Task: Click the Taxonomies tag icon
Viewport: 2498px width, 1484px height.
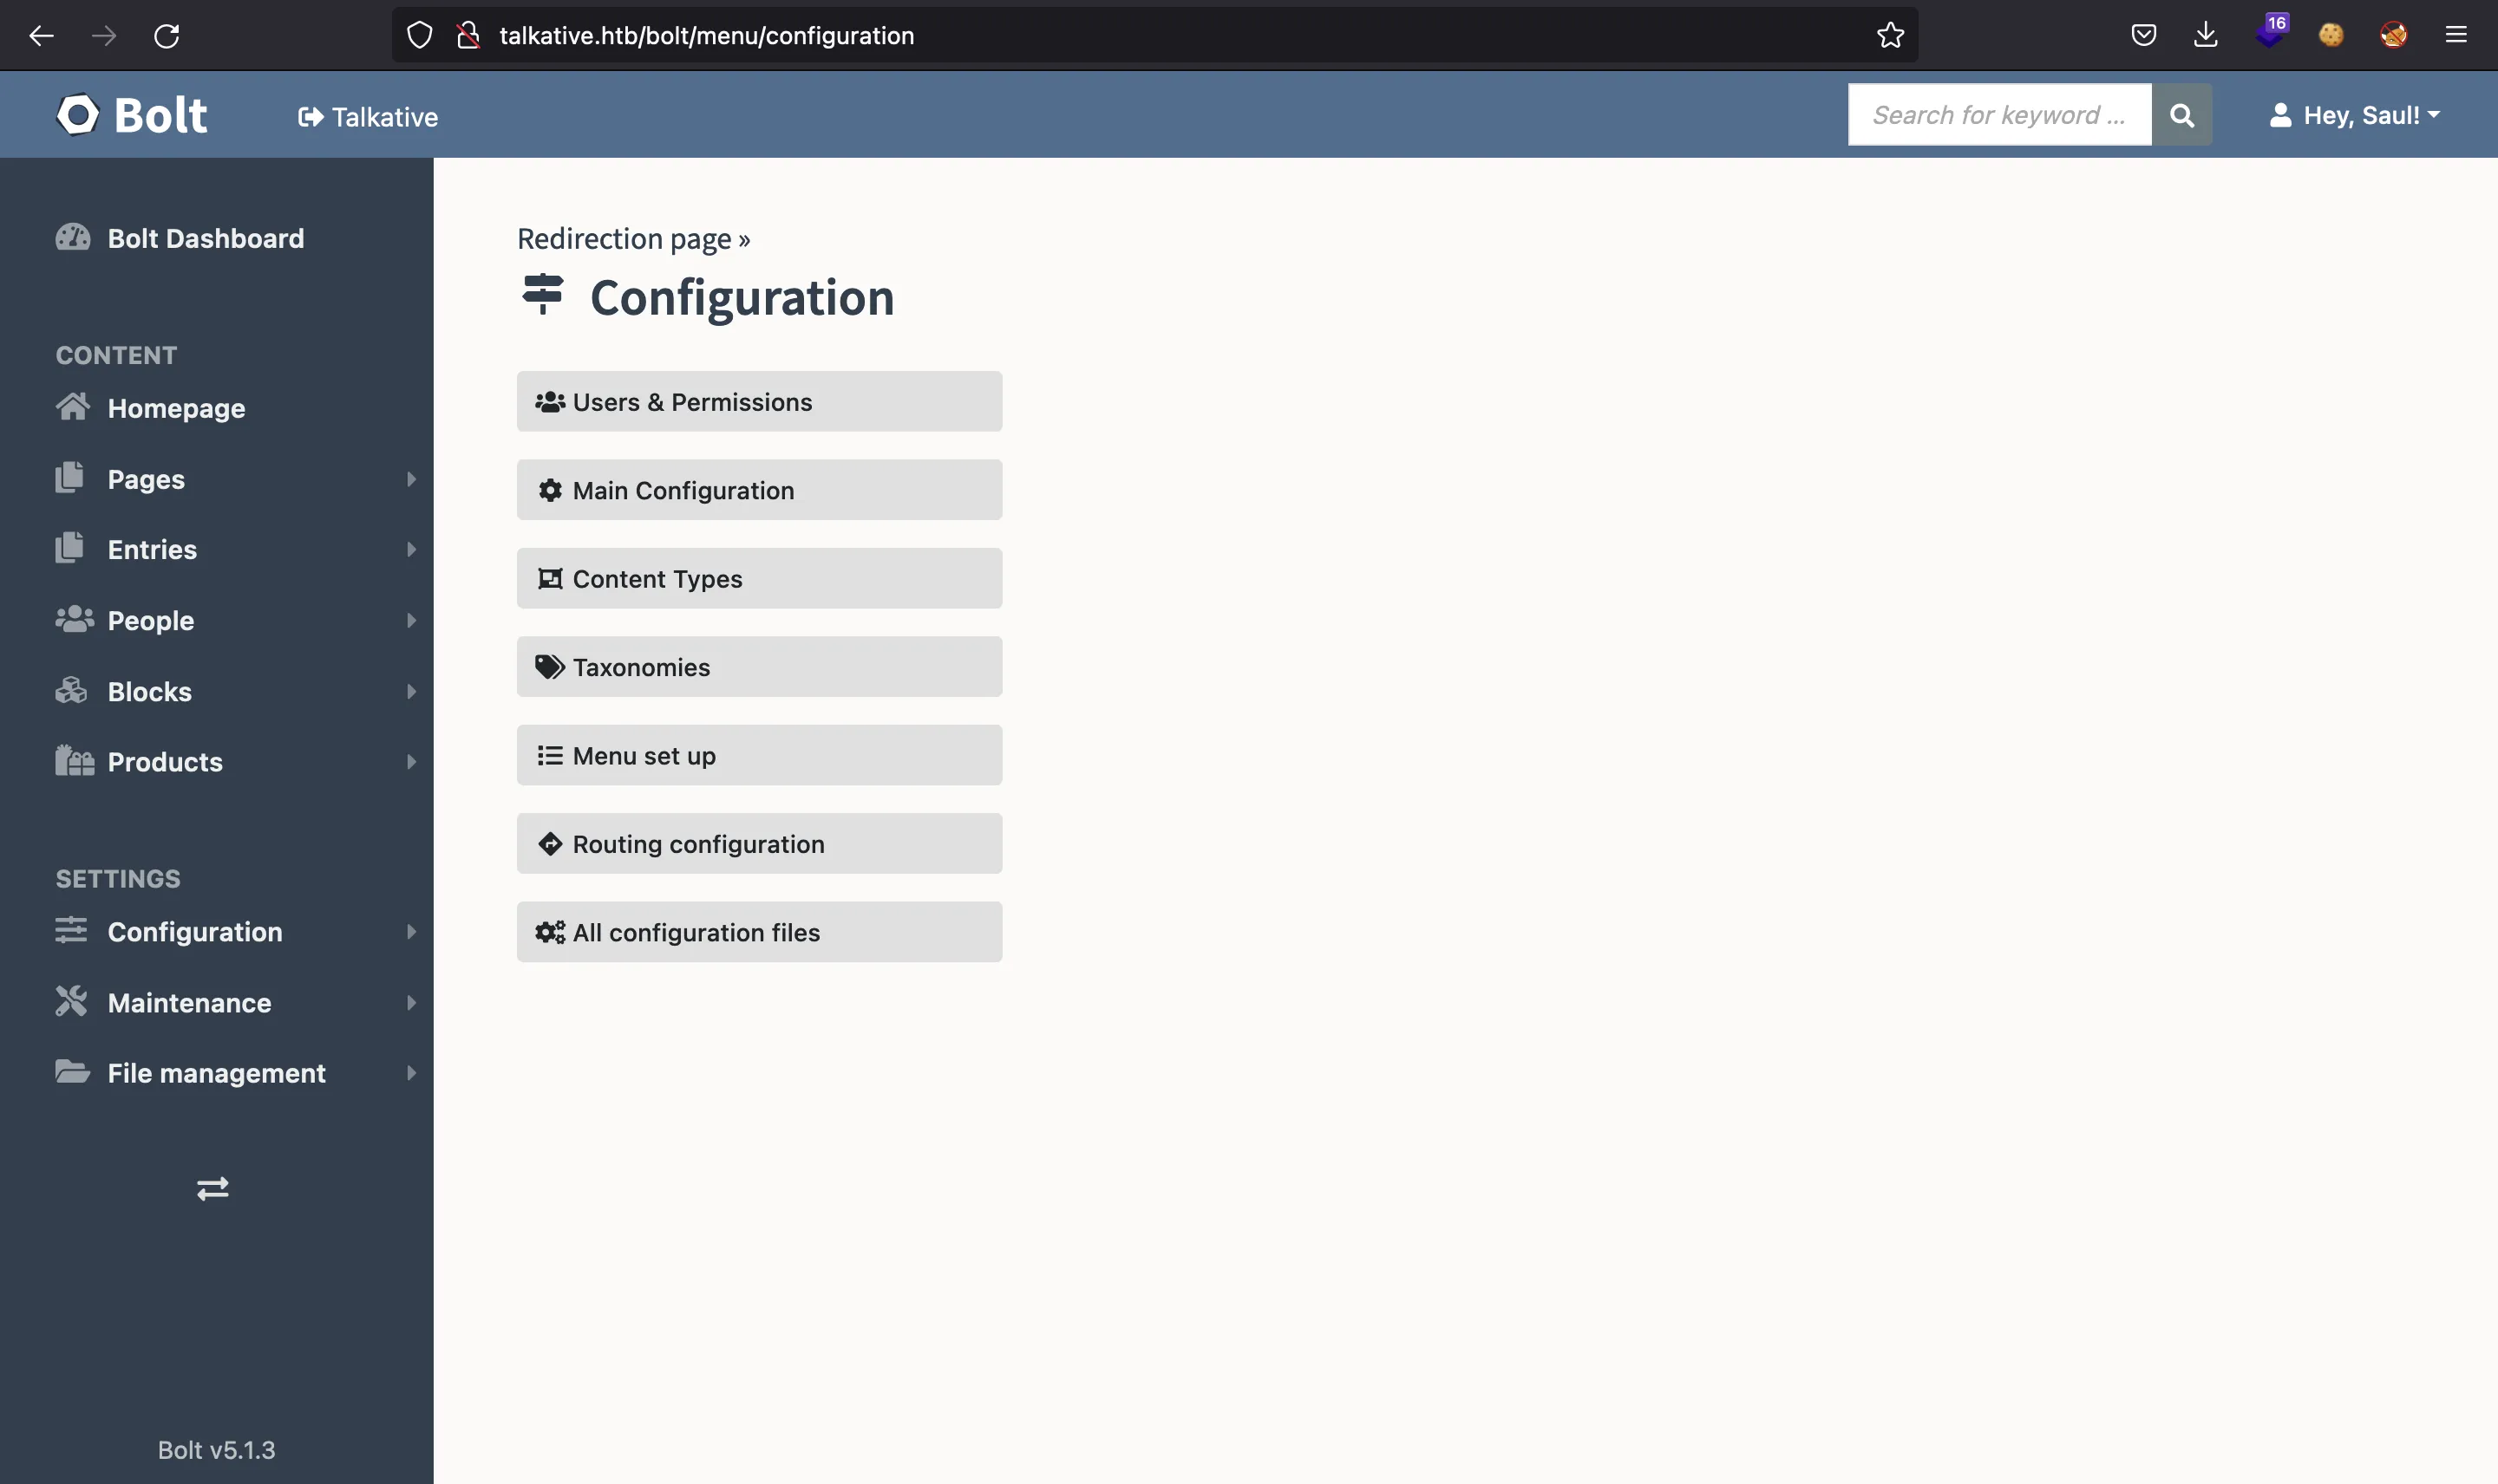Action: [x=548, y=666]
